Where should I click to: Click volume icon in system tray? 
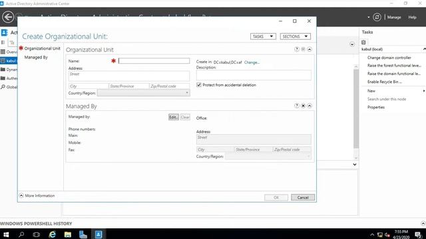pyautogui.click(x=387, y=234)
